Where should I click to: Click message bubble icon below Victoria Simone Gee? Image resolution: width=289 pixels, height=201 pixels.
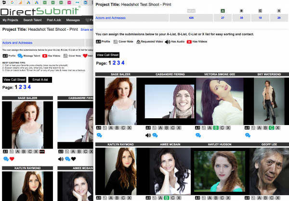point(198,136)
